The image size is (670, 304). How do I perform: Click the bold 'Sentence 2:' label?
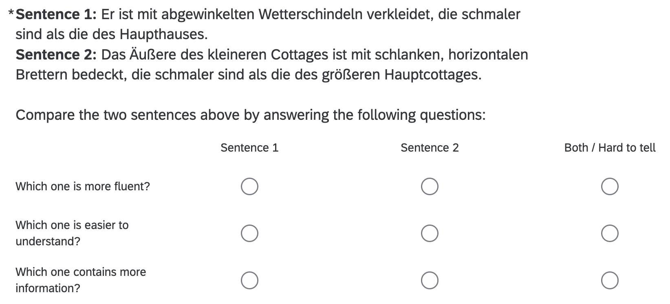point(56,55)
